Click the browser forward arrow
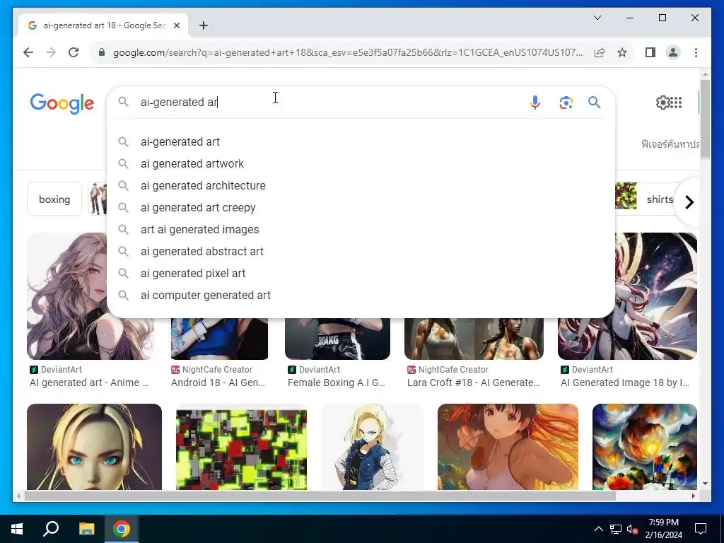The height and width of the screenshot is (543, 724). 51,52
